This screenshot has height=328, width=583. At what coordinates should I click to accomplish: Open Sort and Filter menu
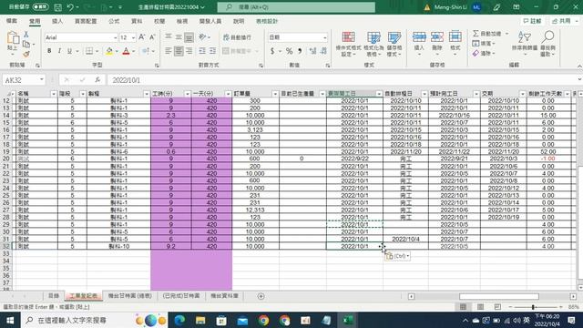pyautogui.click(x=525, y=44)
